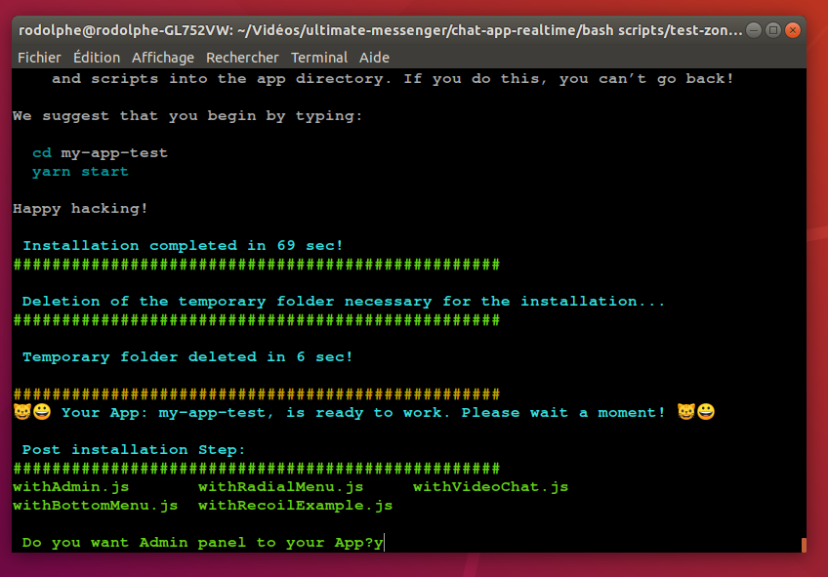Maximize the terminal window
Screen dimensions: 828x577
click(x=773, y=30)
